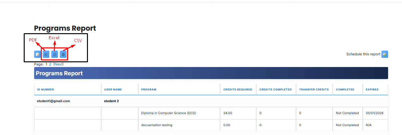This screenshot has height=135, width=402.
Task: Click the 05/01/2028 expiry date
Action: tap(374, 113)
